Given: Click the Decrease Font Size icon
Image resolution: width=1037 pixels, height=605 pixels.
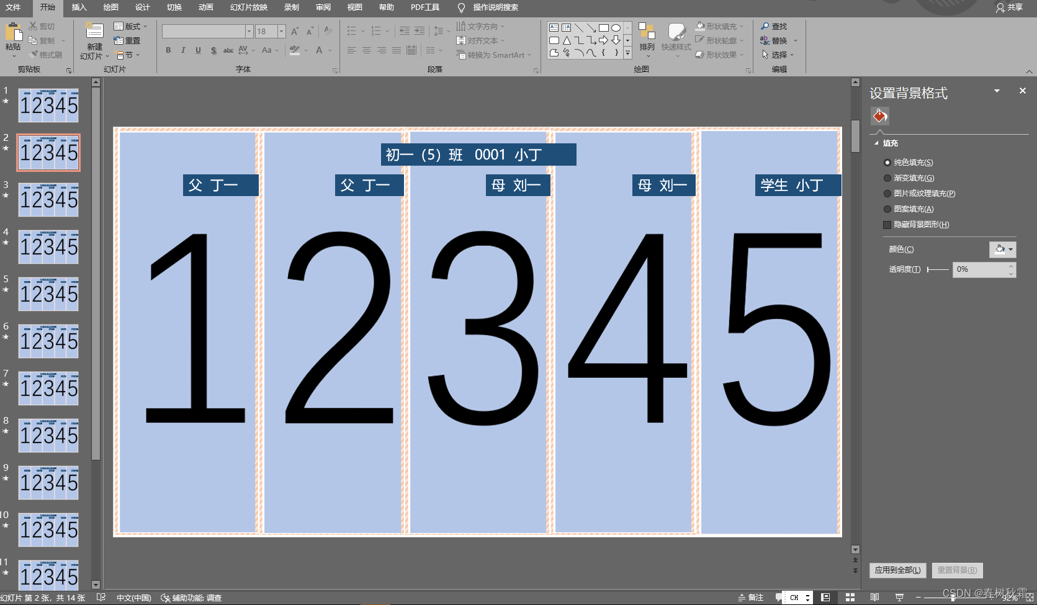Looking at the screenshot, I should tap(310, 31).
